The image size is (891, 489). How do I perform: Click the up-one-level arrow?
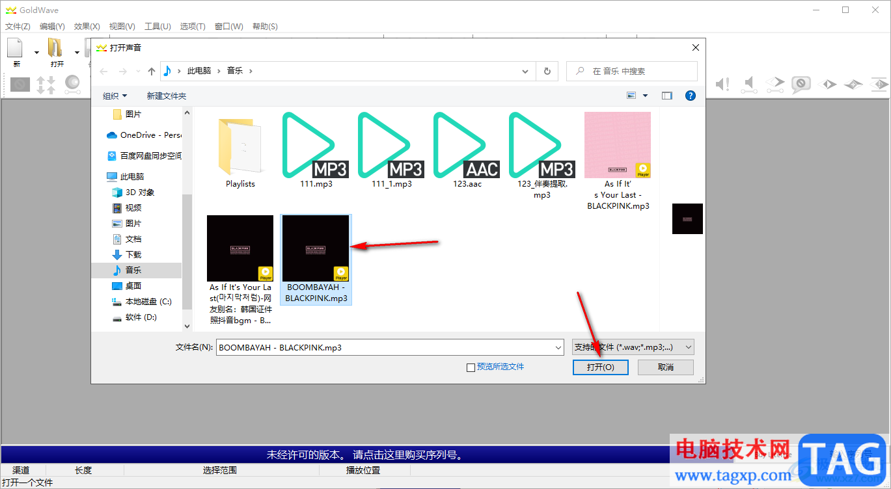pyautogui.click(x=152, y=71)
